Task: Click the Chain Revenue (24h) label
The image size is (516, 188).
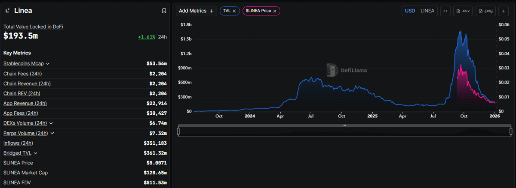Action: 27,84
